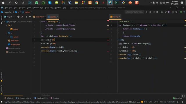The image size is (186, 104).
Task: Run with coverage icon in toolbar
Action: point(154,12)
